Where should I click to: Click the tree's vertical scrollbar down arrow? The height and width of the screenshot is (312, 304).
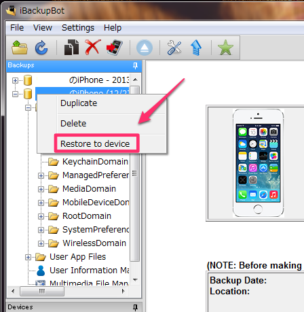[x=135, y=280]
